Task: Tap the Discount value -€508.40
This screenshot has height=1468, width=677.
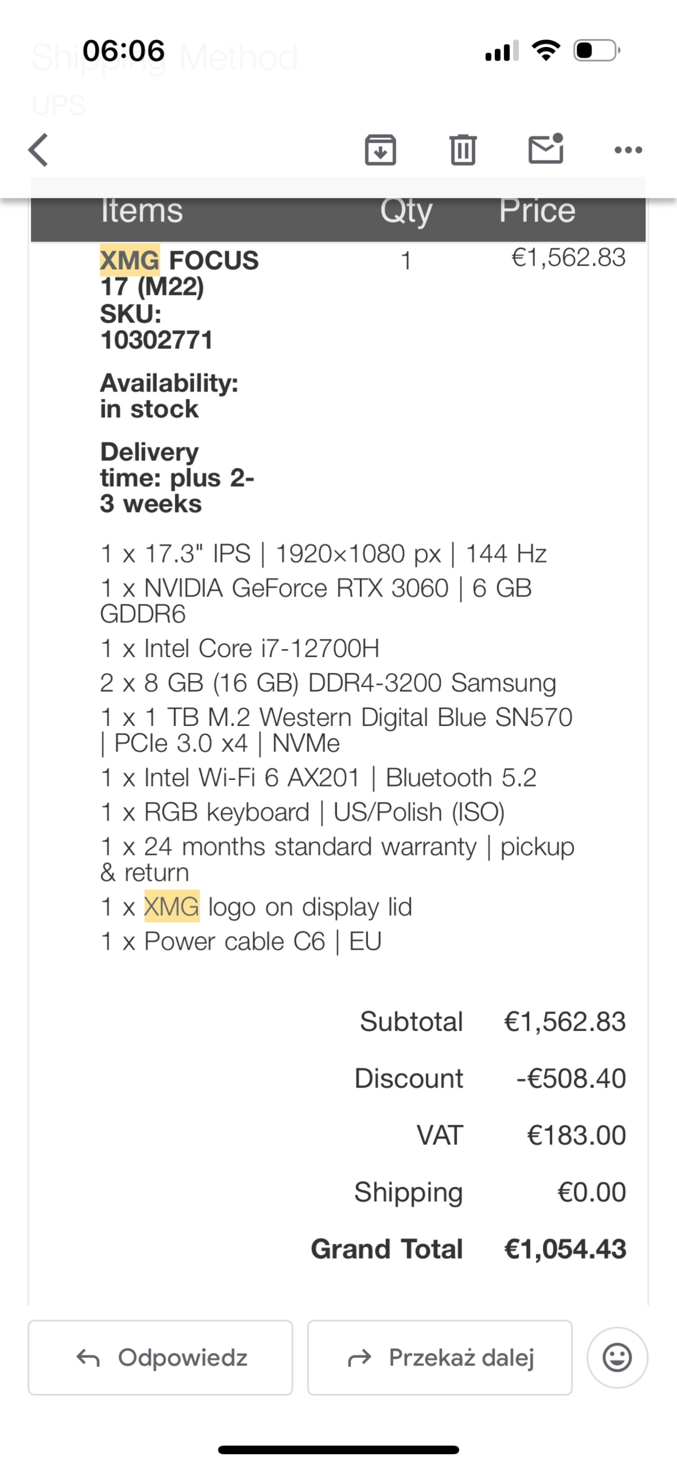Action: tap(571, 1078)
